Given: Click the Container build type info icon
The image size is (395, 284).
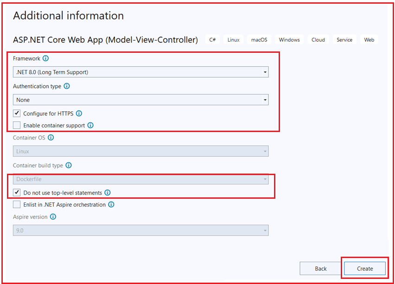Looking at the screenshot, I should (x=69, y=165).
